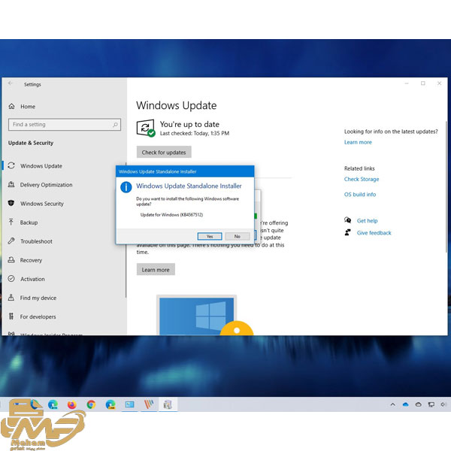Click the gray Learn more button
Image resolution: width=451 pixels, height=451 pixels.
[156, 270]
